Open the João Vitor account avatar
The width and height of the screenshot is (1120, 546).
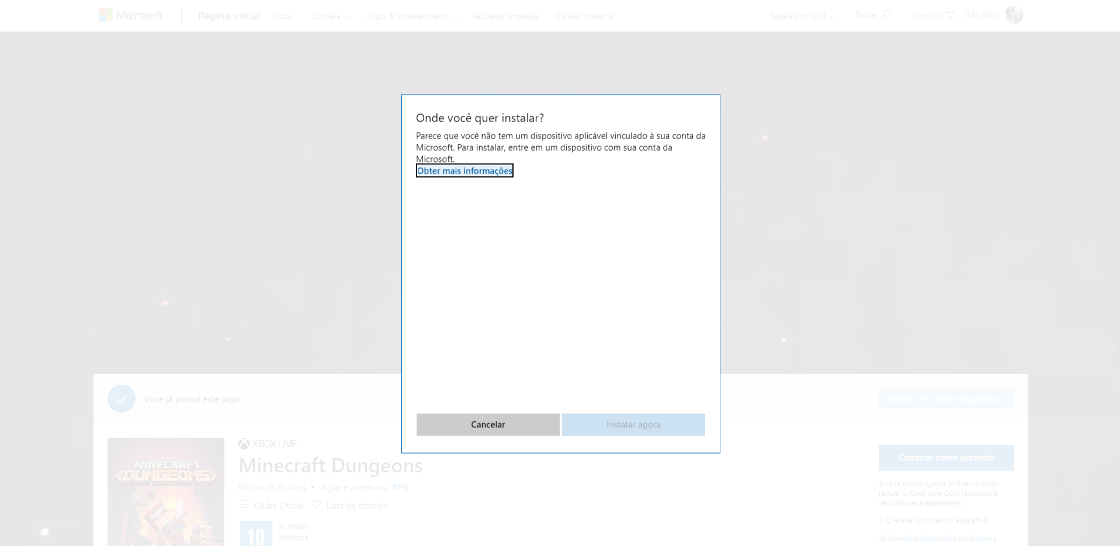(x=1014, y=15)
